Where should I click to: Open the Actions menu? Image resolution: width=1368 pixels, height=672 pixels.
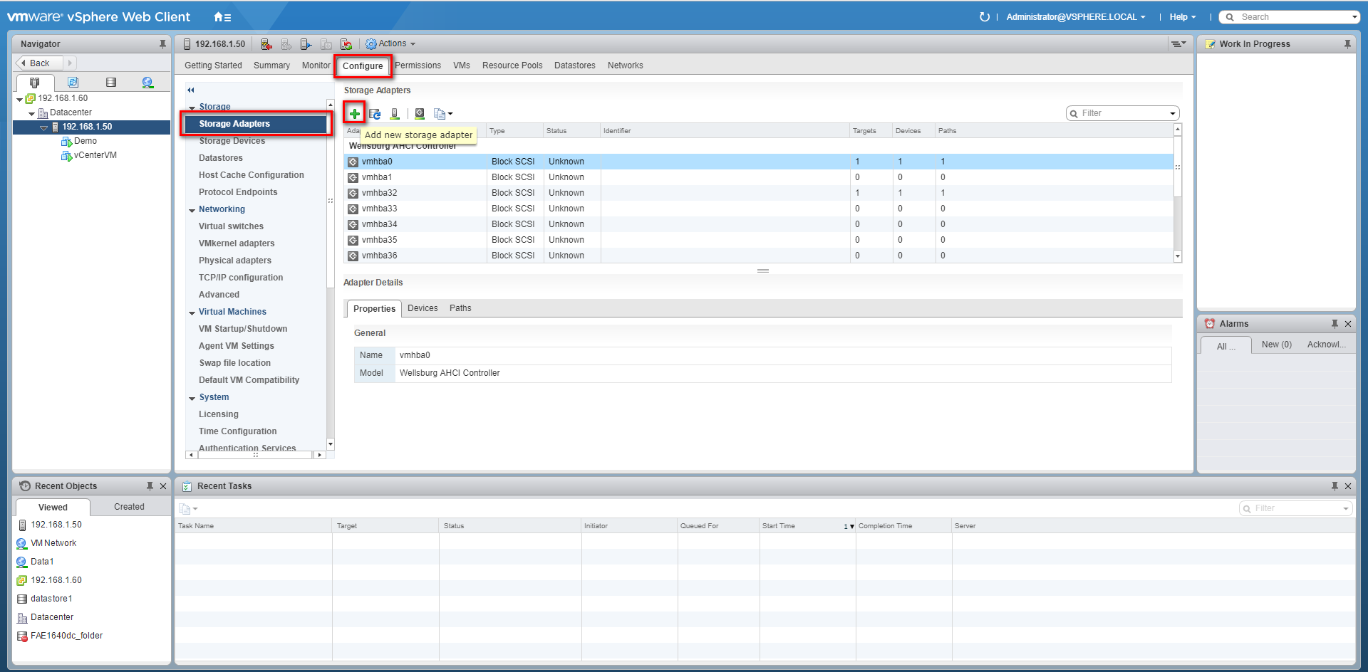click(x=390, y=44)
